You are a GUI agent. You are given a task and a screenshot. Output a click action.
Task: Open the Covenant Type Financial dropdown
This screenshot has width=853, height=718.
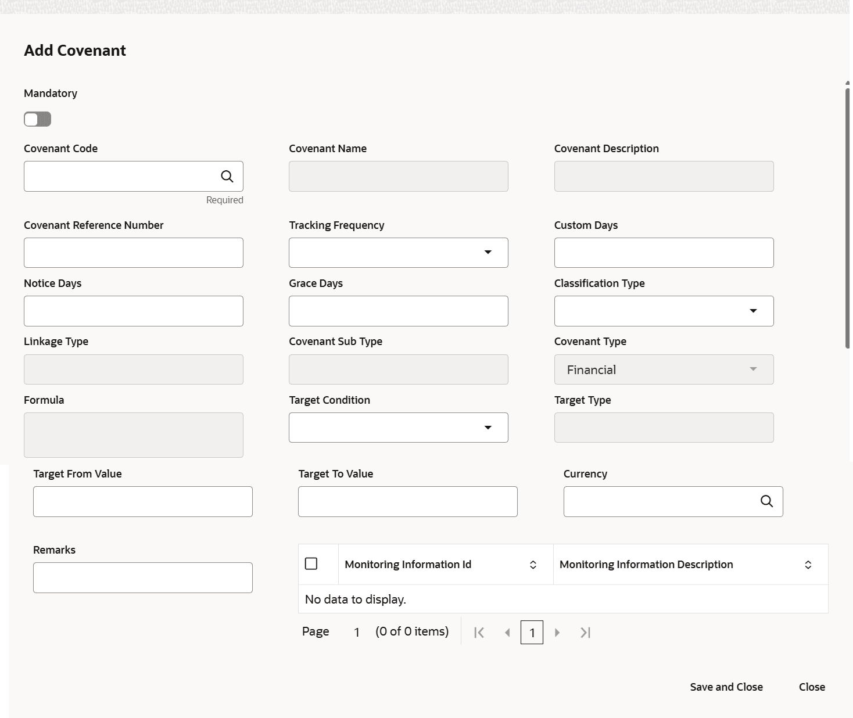[753, 369]
